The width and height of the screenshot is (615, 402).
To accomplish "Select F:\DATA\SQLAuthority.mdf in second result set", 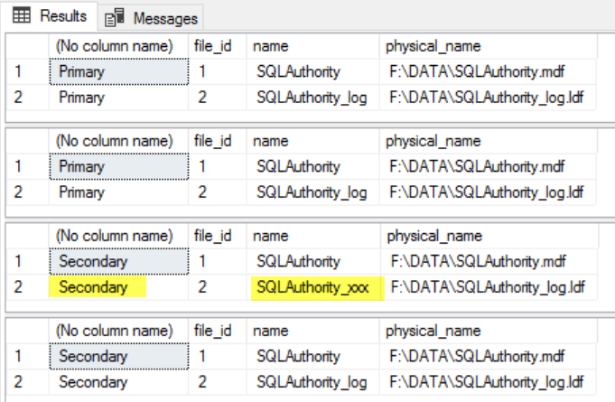I will pyautogui.click(x=488, y=167).
